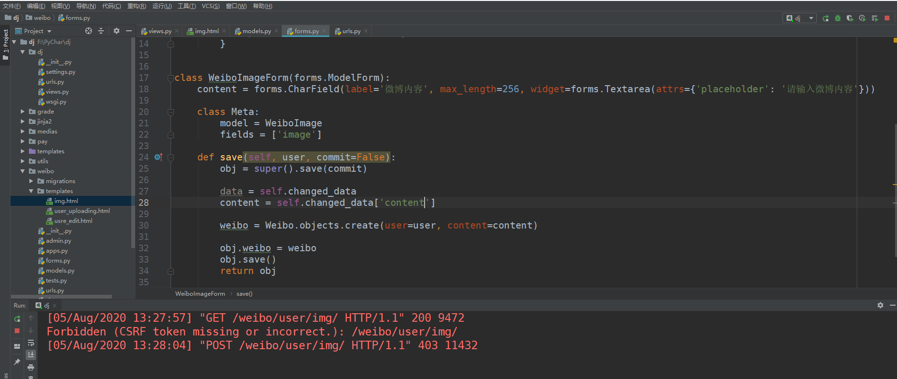897x379 pixels.
Task: Click WeiboImageForm in editor breadcrumb
Action: (200, 294)
